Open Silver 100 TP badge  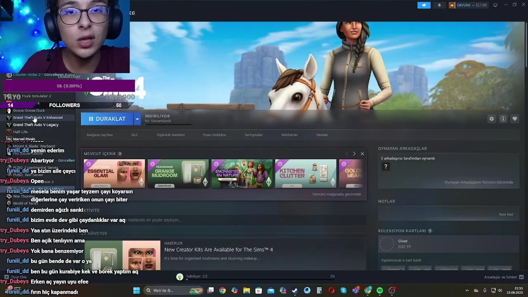(448, 244)
